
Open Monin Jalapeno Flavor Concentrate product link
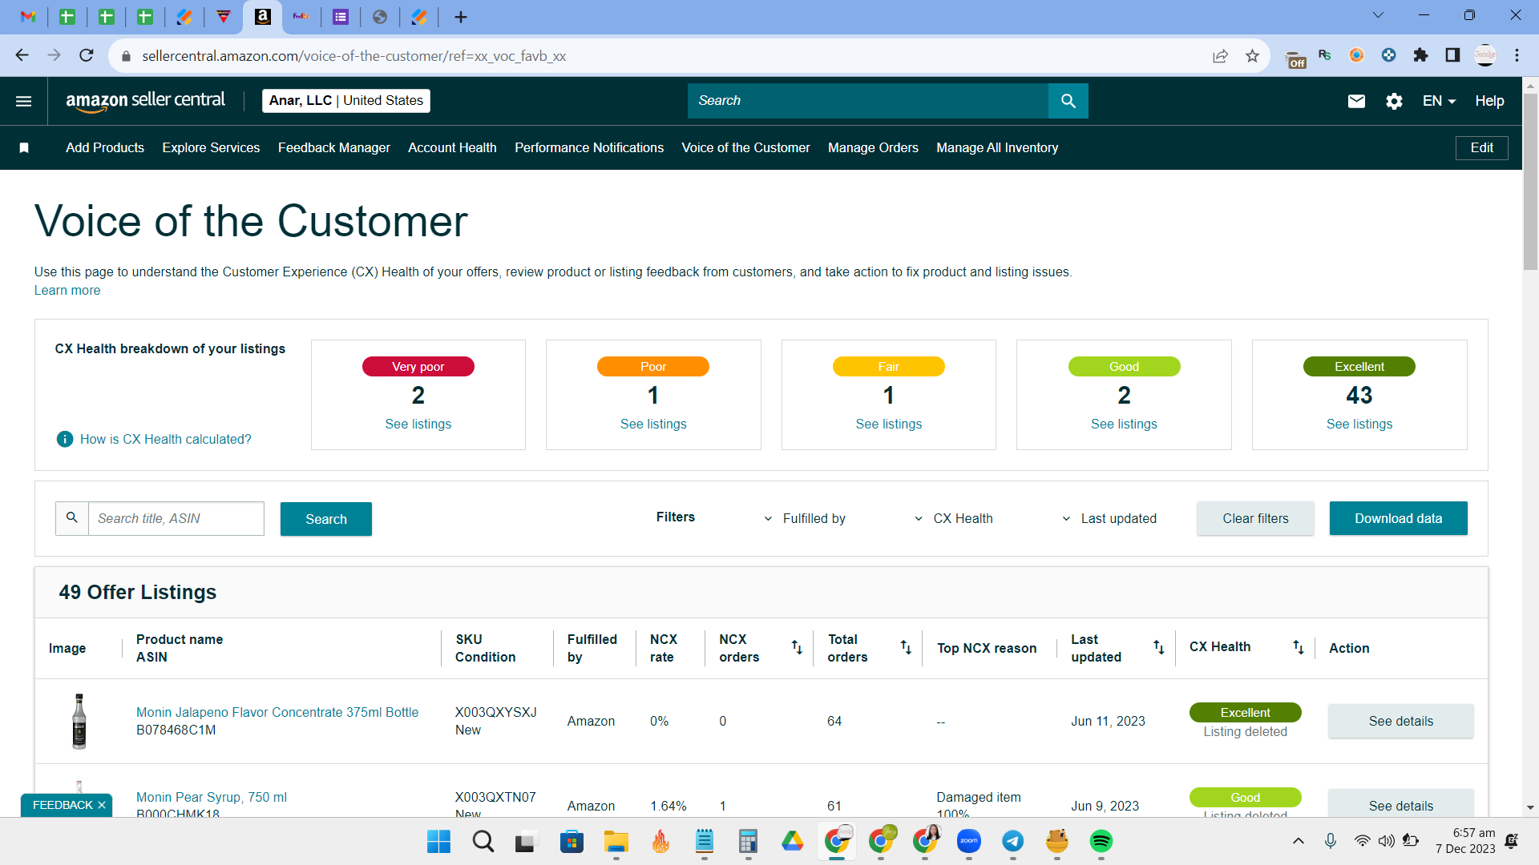point(277,713)
